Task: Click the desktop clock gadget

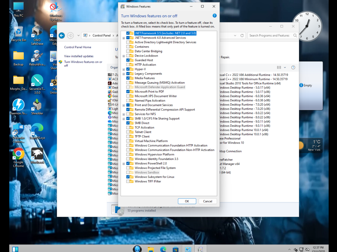Action: (307, 26)
